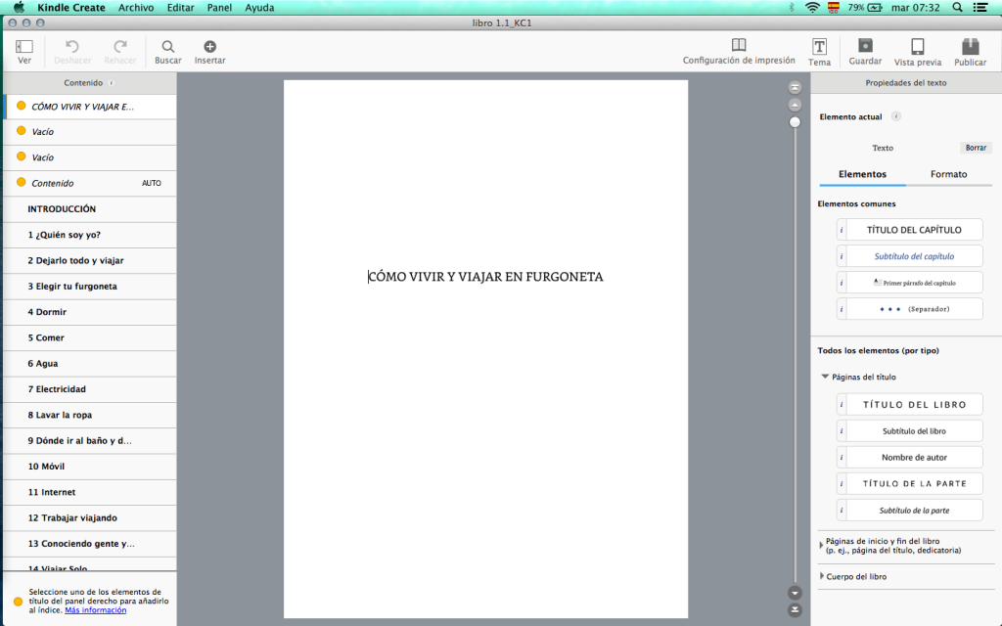Toggle the yellow dot for Contenido item
This screenshot has height=626, width=1002.
21,183
